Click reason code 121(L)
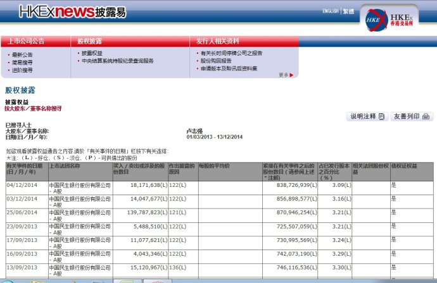 click(177, 212)
